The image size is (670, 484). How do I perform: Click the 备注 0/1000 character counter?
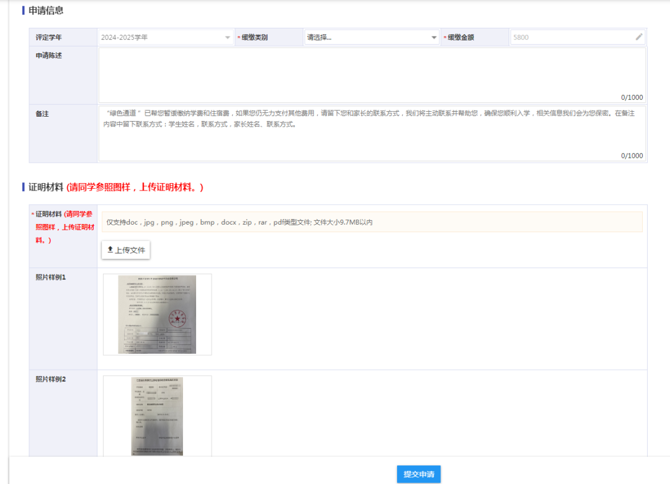click(x=632, y=156)
